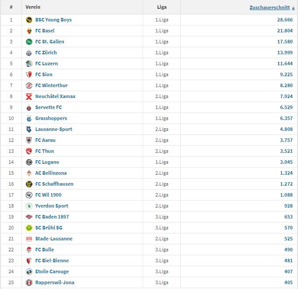Click the FC Lugano circular crest

point(29,162)
